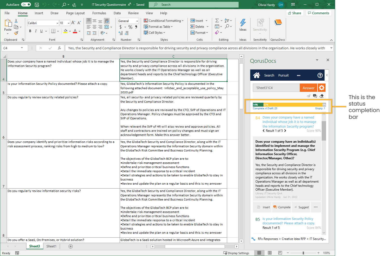
Task: Select the Format Painter icon
Action: (x=16, y=33)
